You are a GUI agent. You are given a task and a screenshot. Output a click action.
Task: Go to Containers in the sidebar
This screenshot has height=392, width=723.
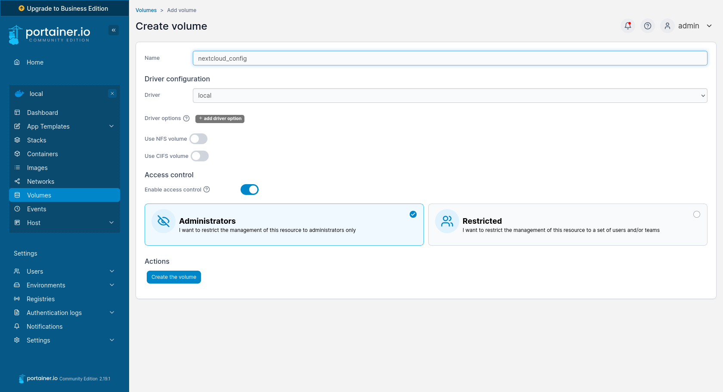pos(42,154)
